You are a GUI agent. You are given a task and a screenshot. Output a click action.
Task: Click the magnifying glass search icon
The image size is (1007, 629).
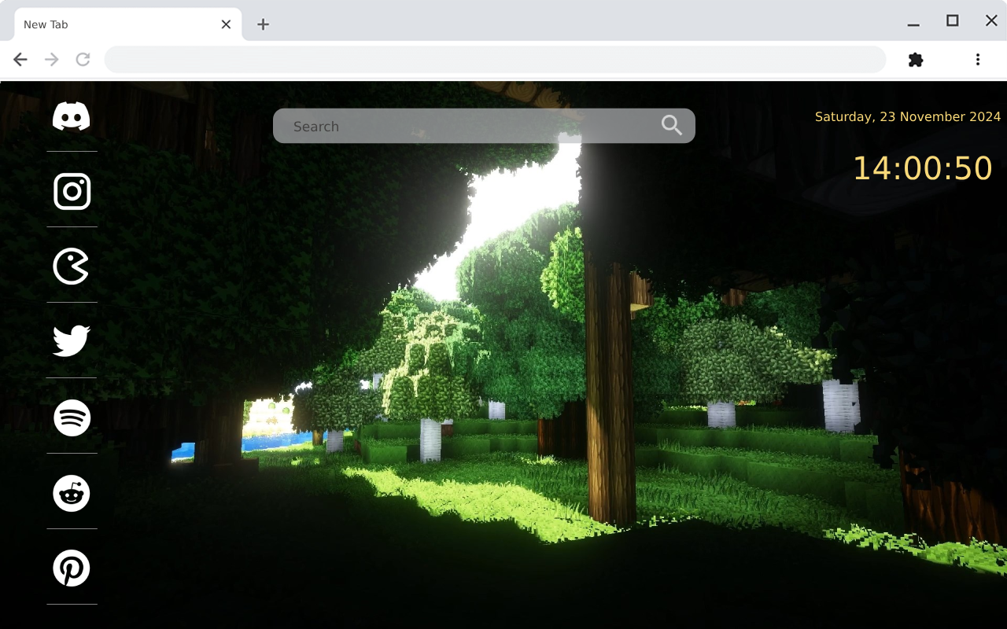tap(671, 125)
